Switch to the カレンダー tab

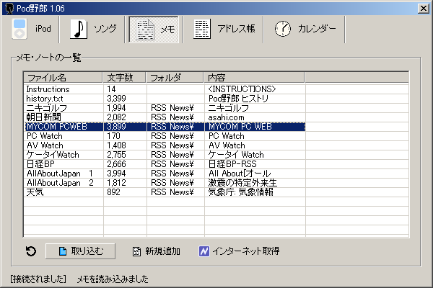305,30
